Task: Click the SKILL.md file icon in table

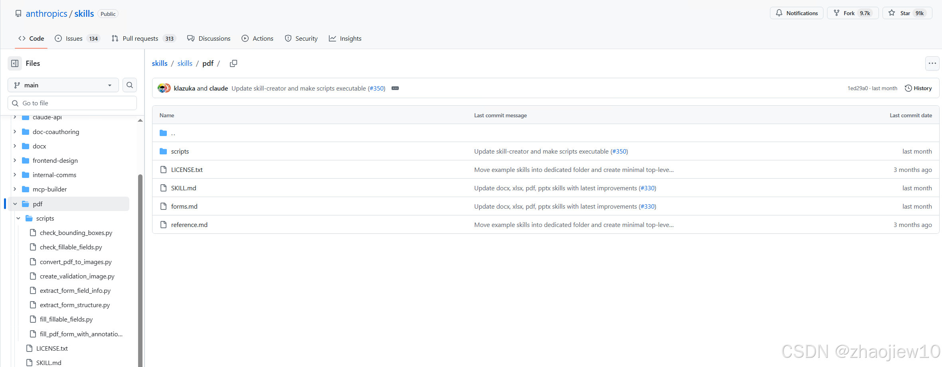Action: 163,188
